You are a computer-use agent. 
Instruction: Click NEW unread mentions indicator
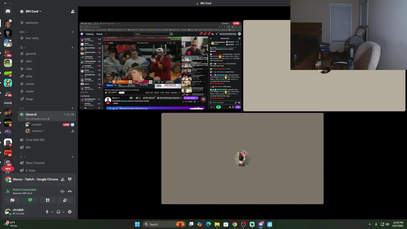[8, 169]
